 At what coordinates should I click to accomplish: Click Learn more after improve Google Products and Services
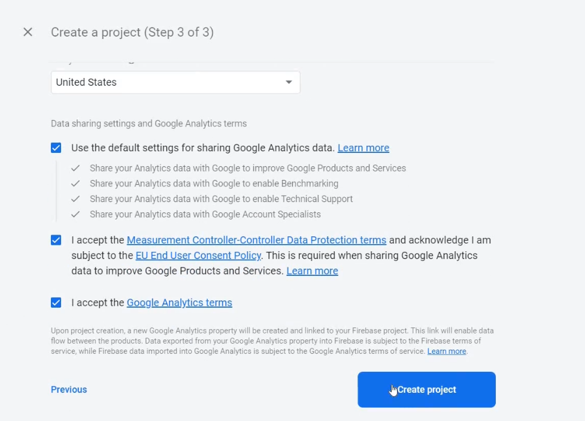coord(312,271)
